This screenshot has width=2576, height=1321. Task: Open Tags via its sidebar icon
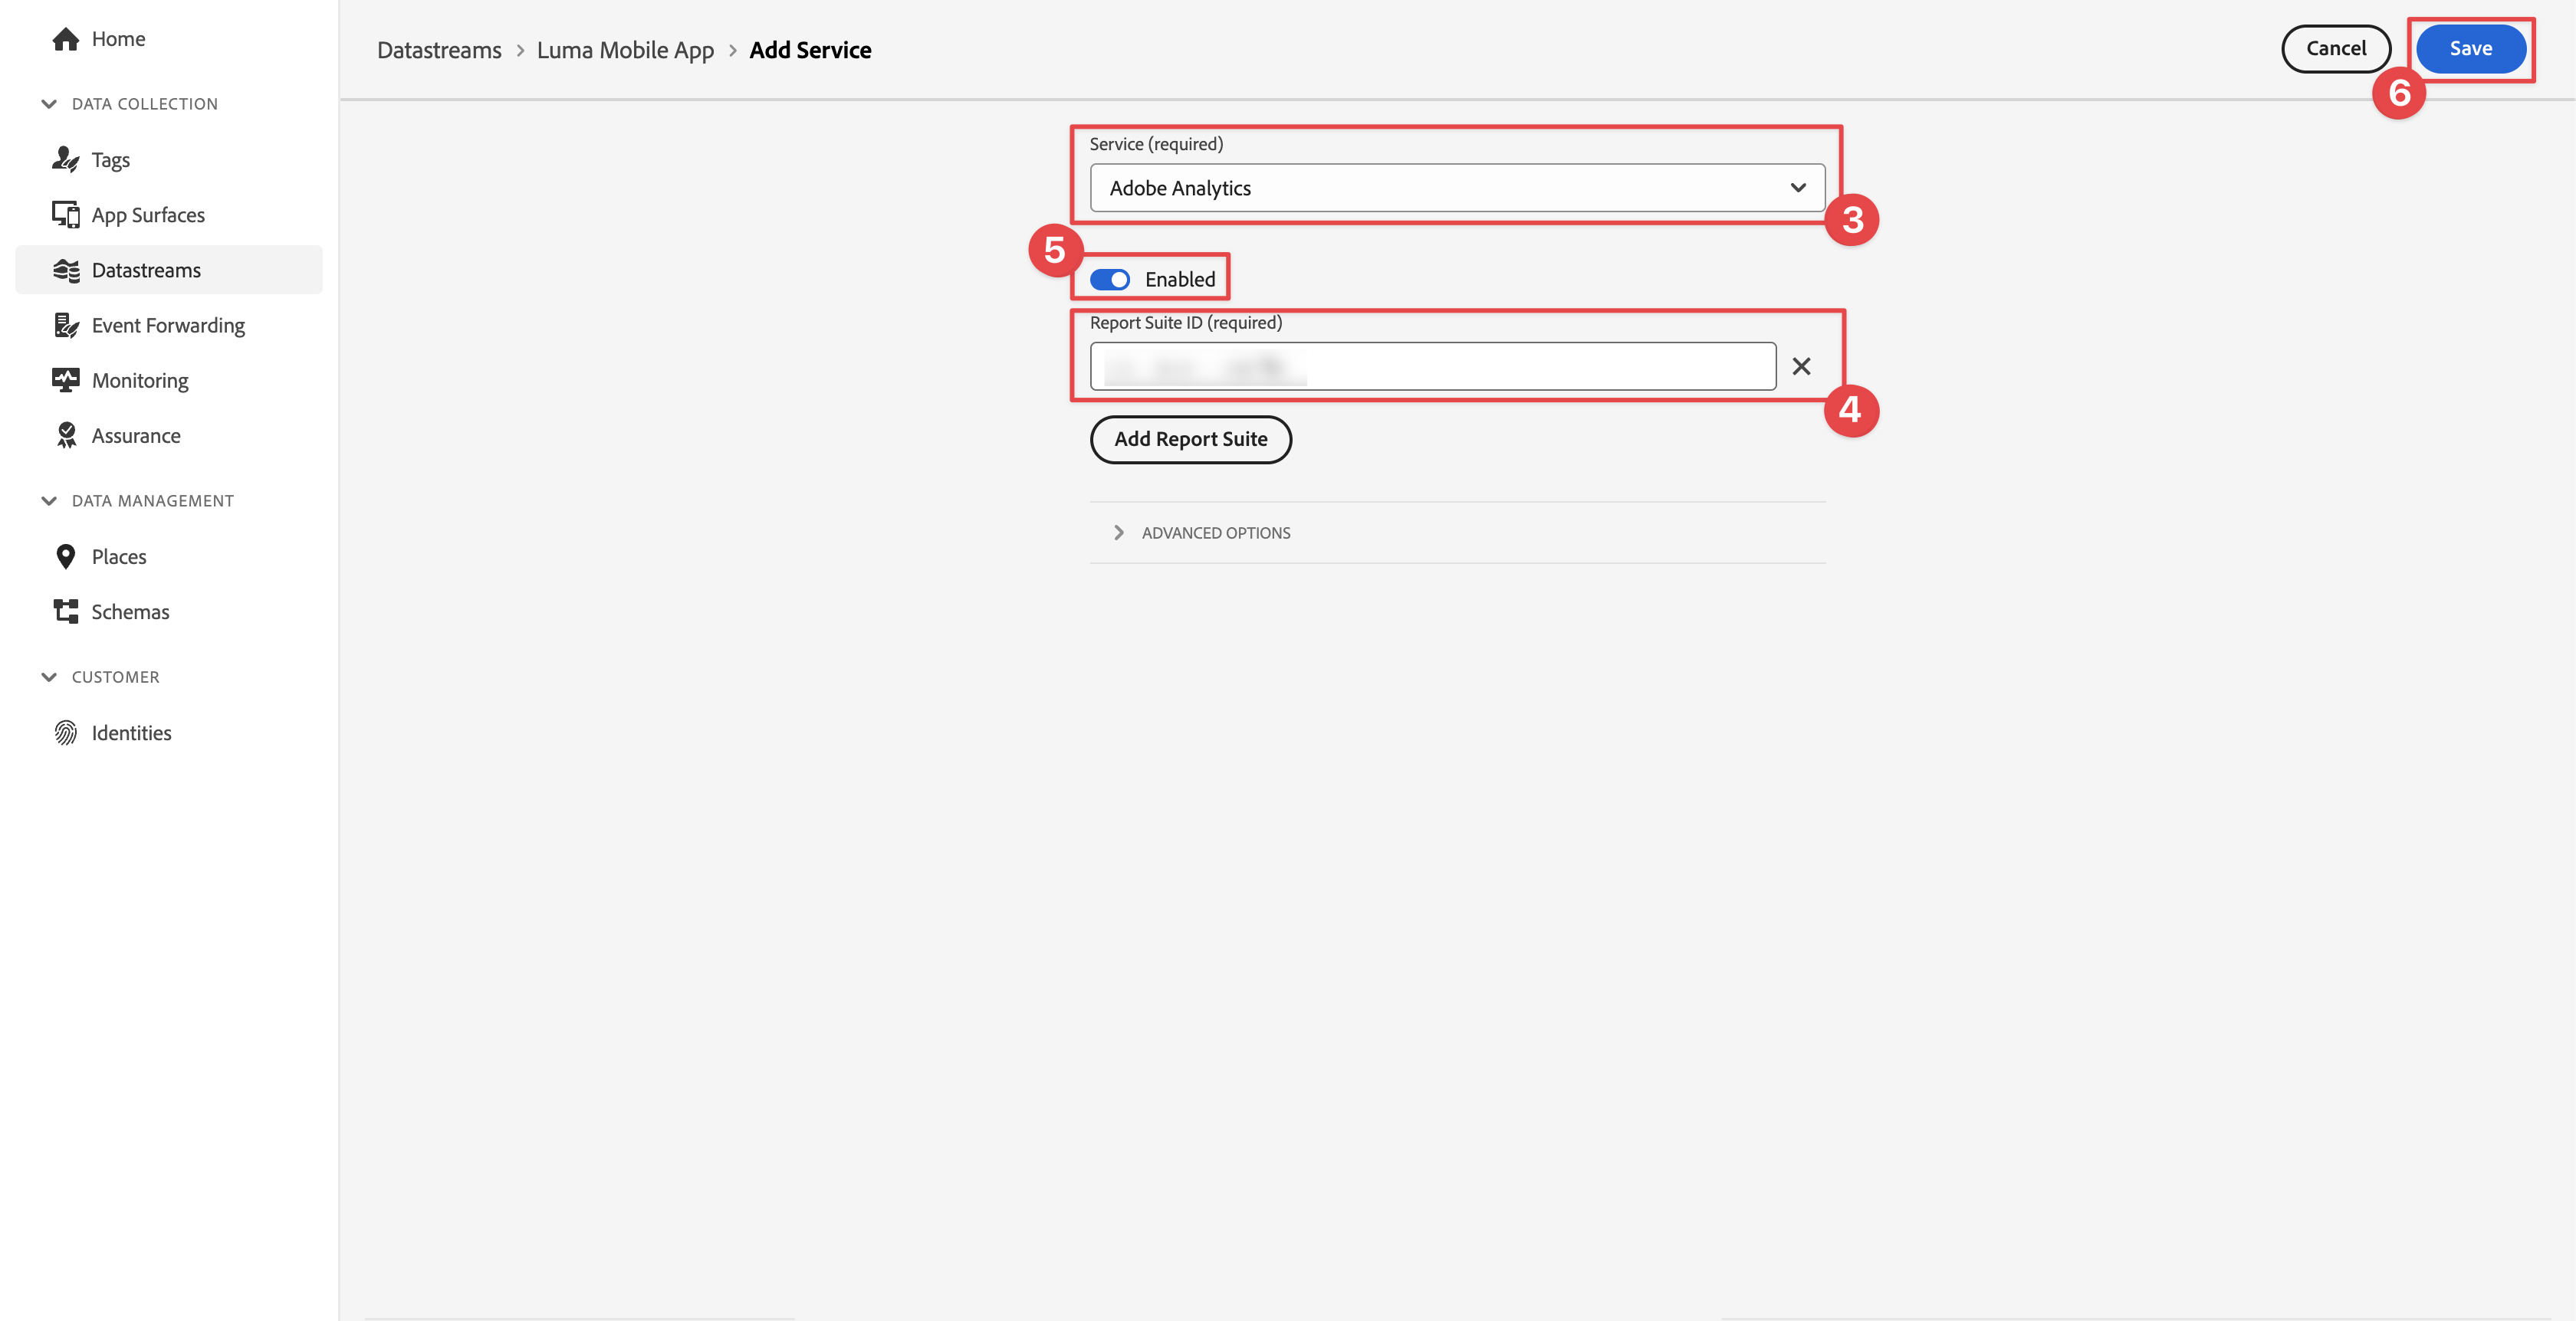coord(66,160)
